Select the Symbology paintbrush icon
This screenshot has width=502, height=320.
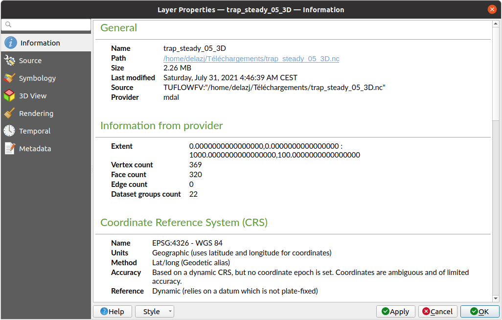(x=10, y=78)
